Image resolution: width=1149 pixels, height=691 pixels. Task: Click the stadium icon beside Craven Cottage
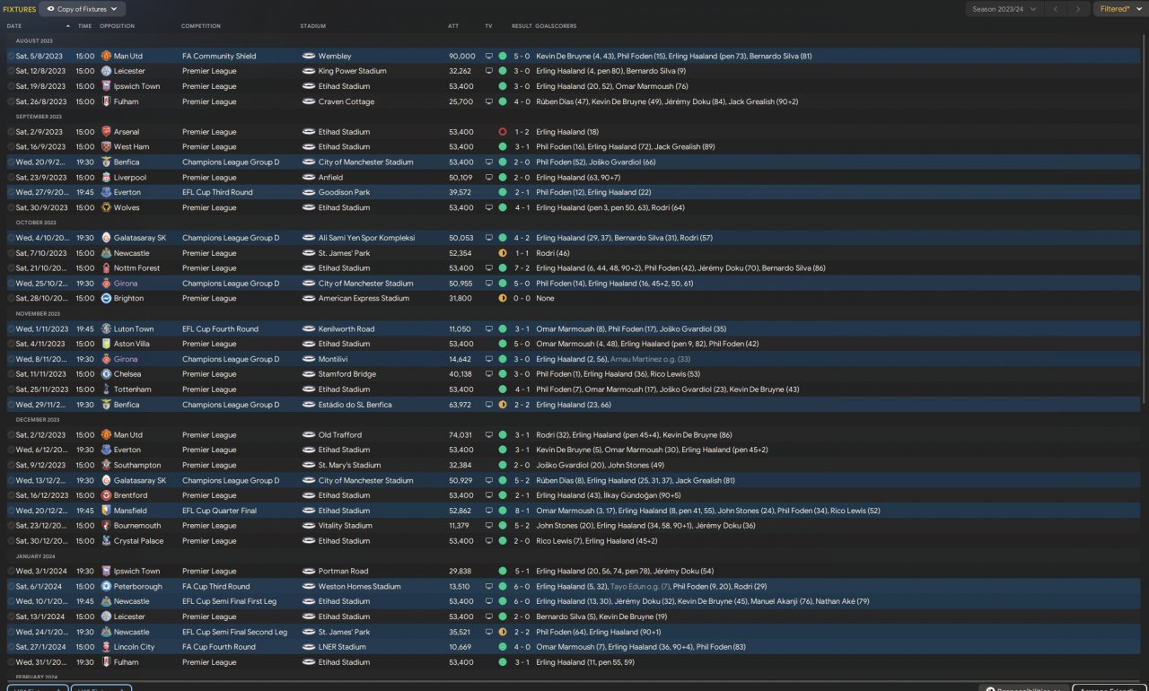309,102
